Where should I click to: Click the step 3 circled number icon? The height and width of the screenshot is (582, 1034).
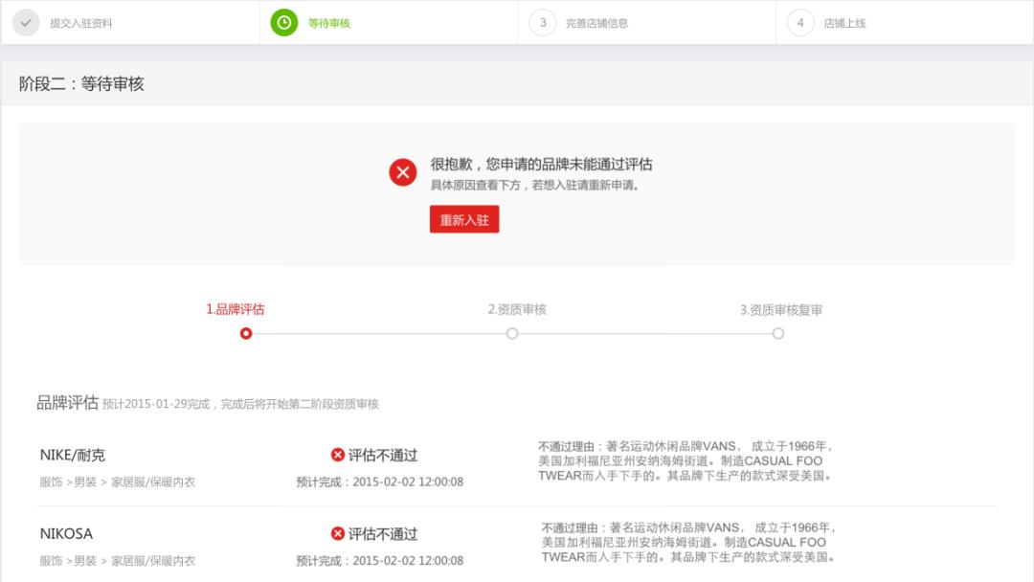pyautogui.click(x=541, y=21)
